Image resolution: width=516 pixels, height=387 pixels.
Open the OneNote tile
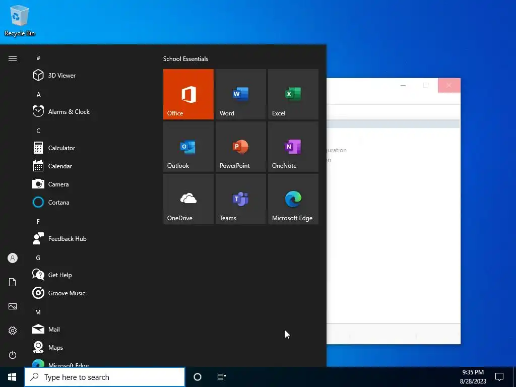point(293,147)
